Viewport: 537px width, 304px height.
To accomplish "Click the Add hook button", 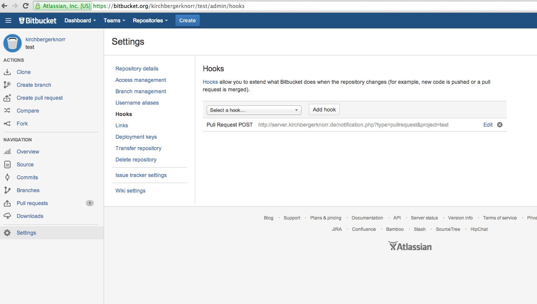I will click(x=324, y=110).
